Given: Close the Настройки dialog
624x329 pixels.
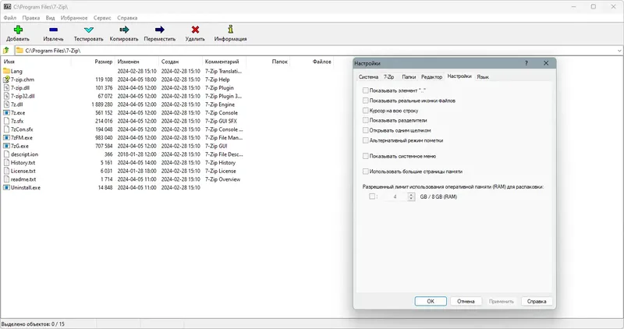Looking at the screenshot, I should (x=546, y=63).
